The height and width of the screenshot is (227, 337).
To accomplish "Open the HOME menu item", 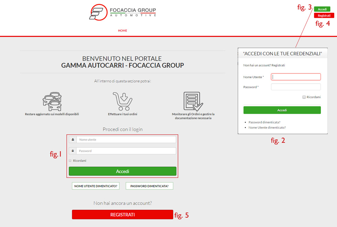I will point(122,31).
